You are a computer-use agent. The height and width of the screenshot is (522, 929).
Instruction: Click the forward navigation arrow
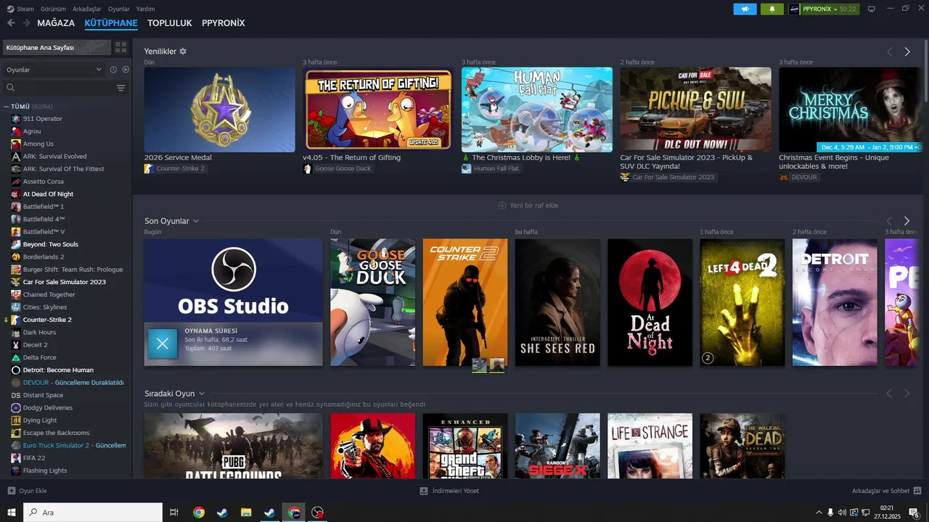pyautogui.click(x=26, y=23)
